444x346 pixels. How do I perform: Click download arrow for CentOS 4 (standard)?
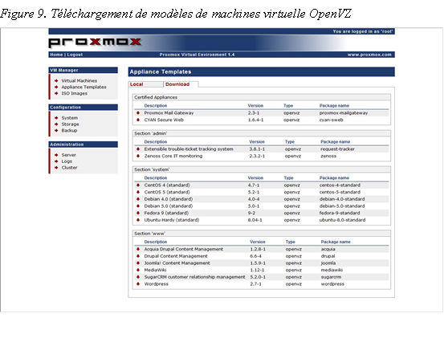138,185
